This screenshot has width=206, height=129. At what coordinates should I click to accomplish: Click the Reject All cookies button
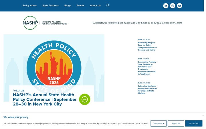coord(176,124)
